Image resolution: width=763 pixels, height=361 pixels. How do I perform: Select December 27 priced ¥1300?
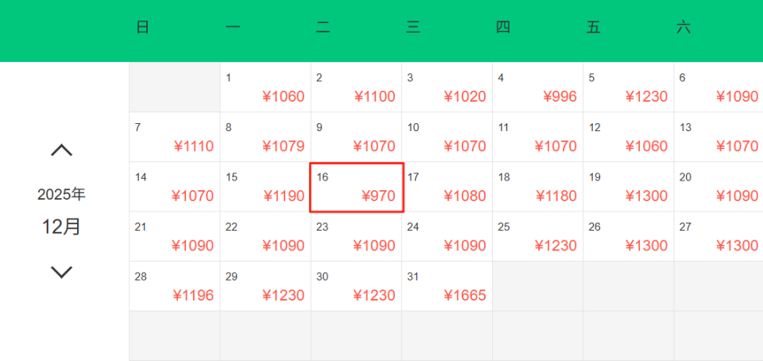(718, 237)
